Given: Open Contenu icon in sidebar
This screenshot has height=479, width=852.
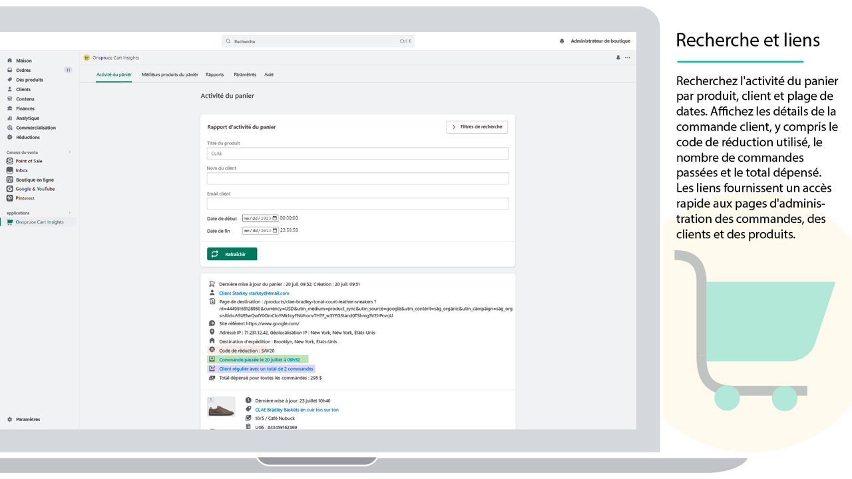Looking at the screenshot, I should (10, 99).
